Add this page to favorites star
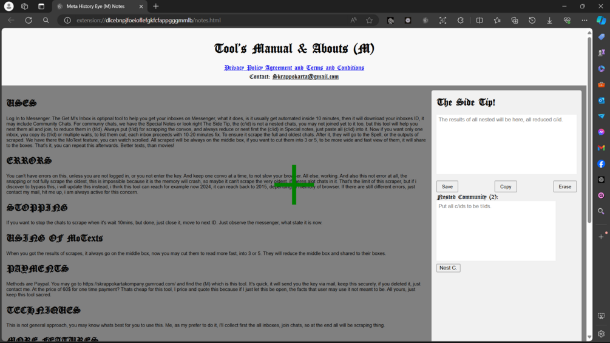This screenshot has width=610, height=343. pyautogui.click(x=369, y=20)
